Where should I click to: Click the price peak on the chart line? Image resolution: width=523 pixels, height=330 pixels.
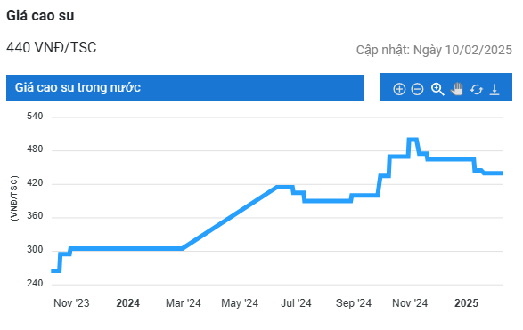[x=413, y=140]
